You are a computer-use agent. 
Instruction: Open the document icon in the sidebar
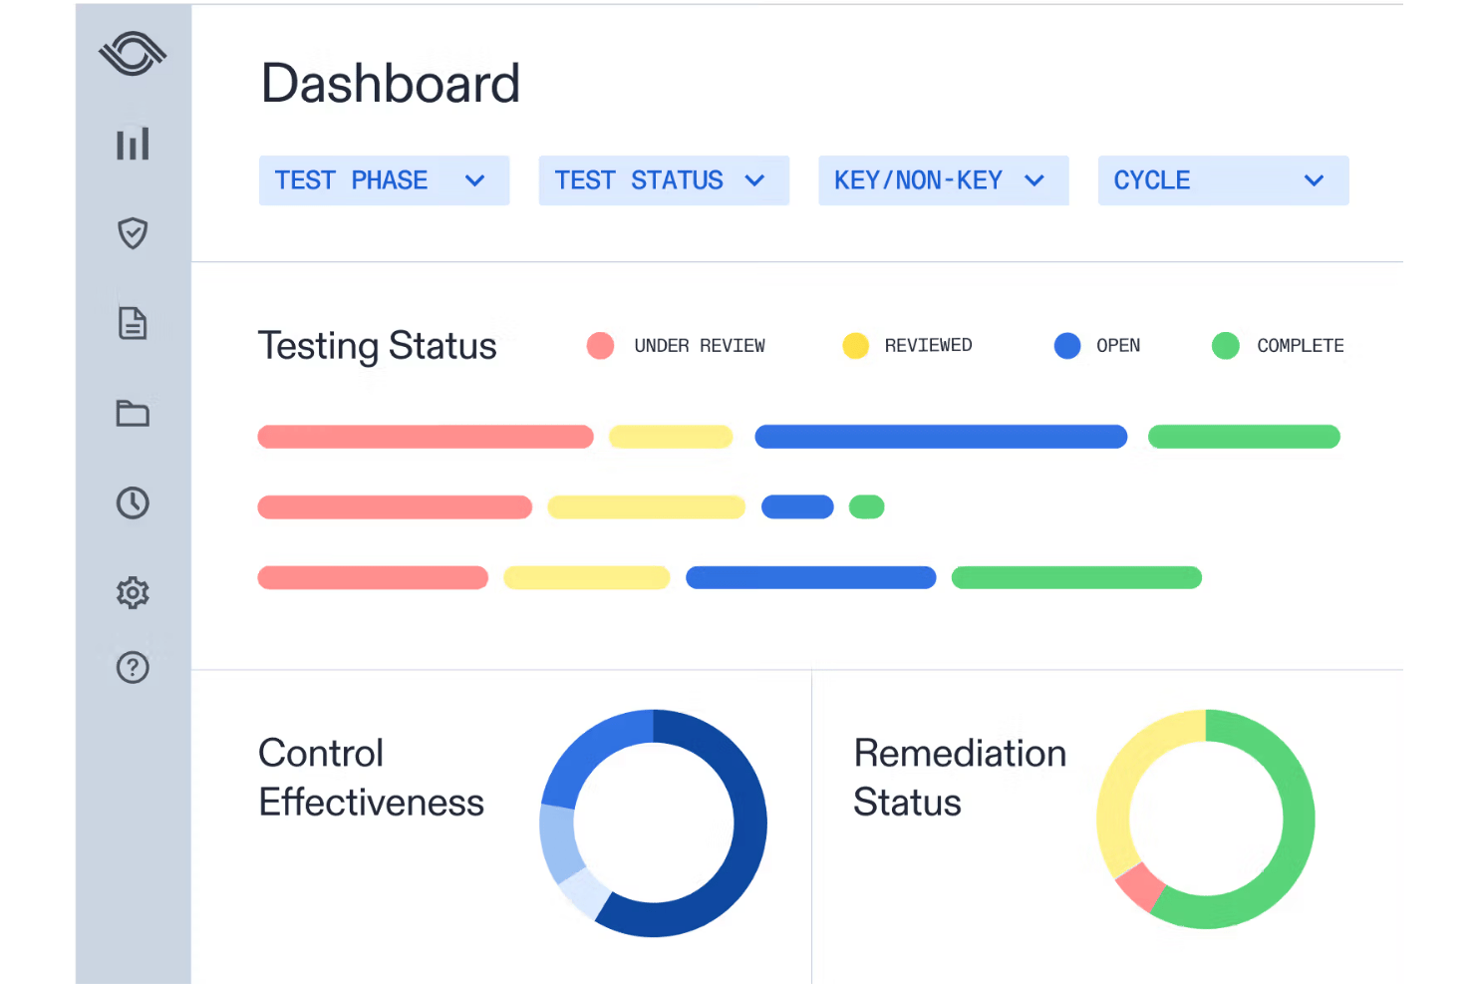(133, 323)
